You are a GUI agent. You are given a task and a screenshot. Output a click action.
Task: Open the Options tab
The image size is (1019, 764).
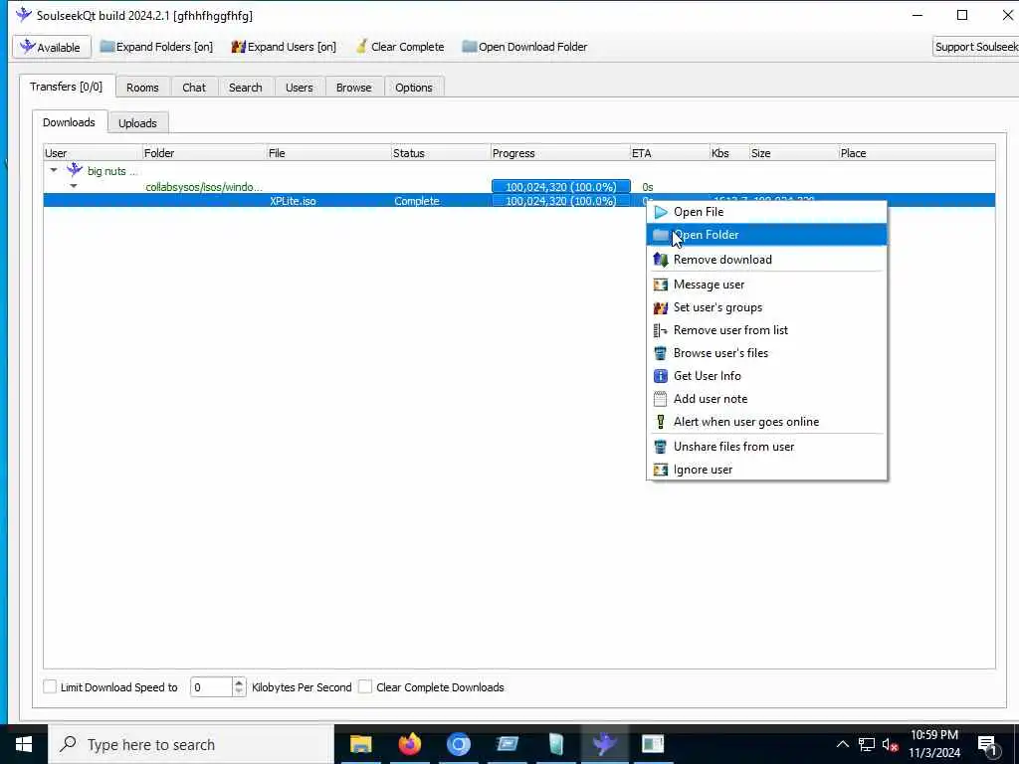413,88
